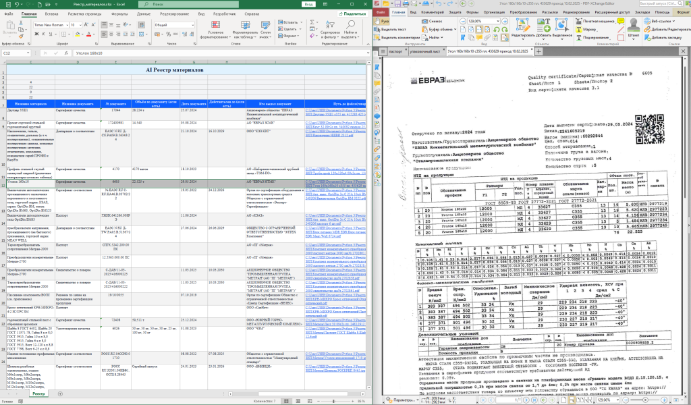Open Excel Файл menu
This screenshot has width=691, height=405.
9,14
